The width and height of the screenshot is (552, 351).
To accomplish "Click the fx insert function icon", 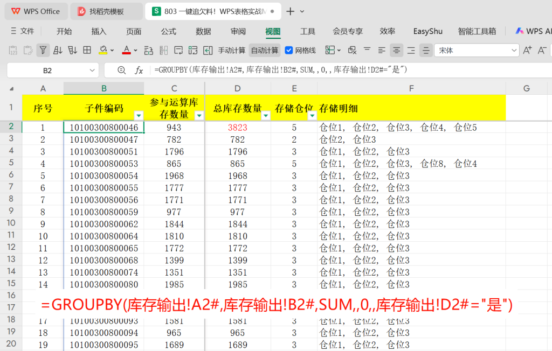I will pyautogui.click(x=139, y=71).
